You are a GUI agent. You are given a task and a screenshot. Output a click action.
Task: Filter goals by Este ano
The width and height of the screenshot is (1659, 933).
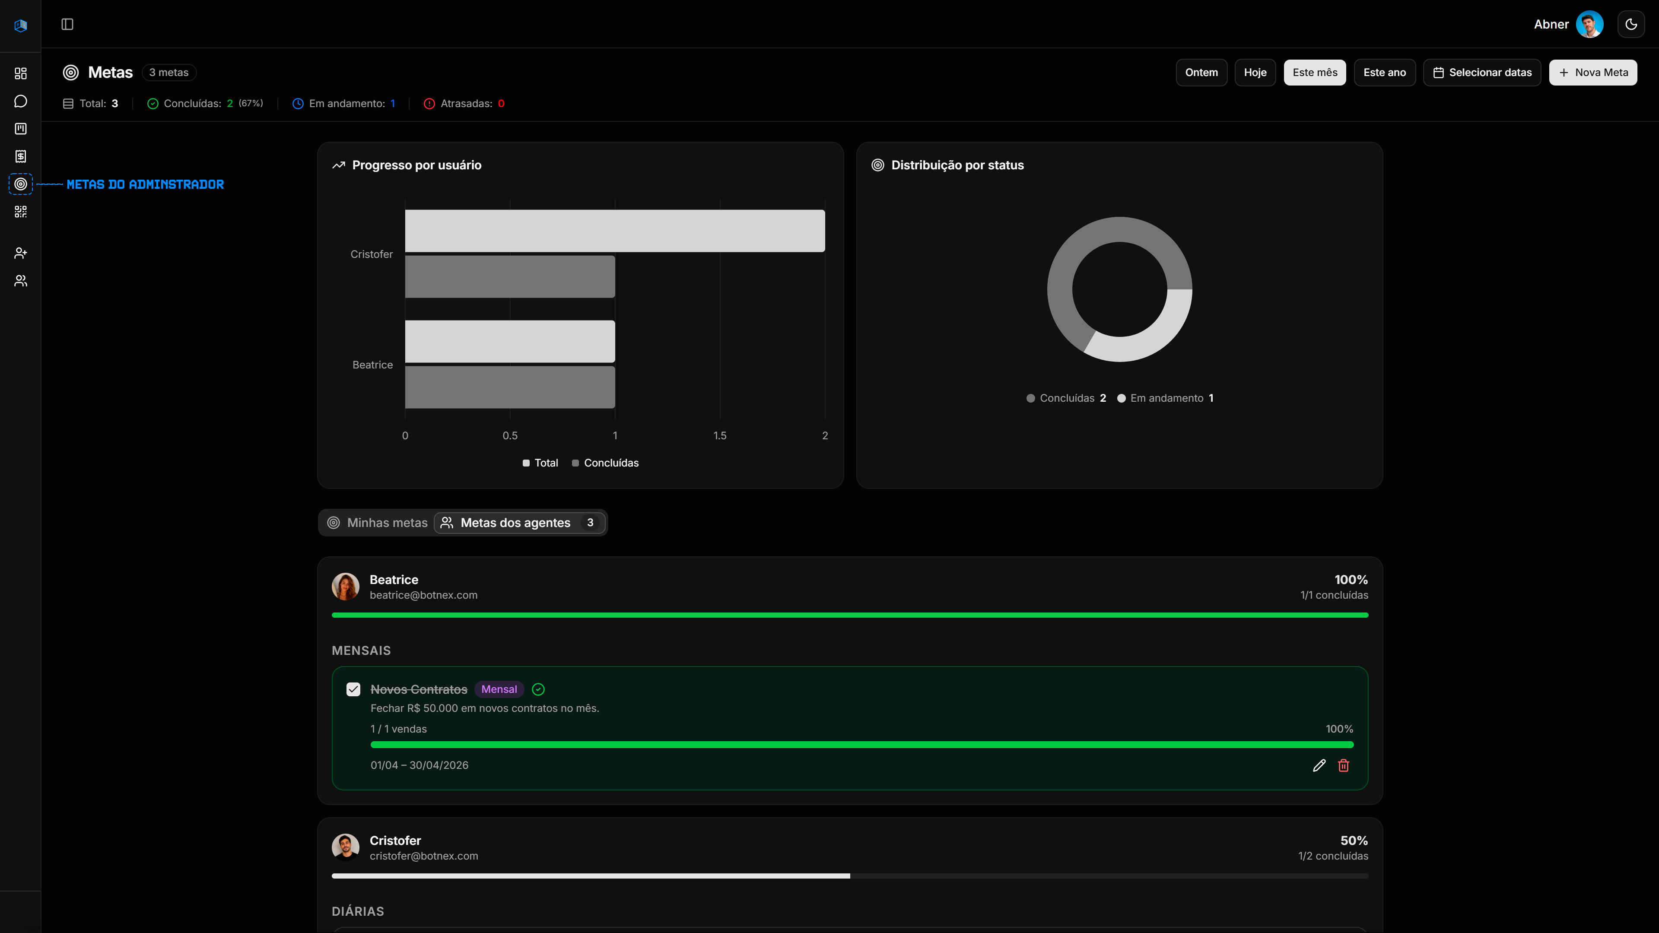pos(1384,73)
